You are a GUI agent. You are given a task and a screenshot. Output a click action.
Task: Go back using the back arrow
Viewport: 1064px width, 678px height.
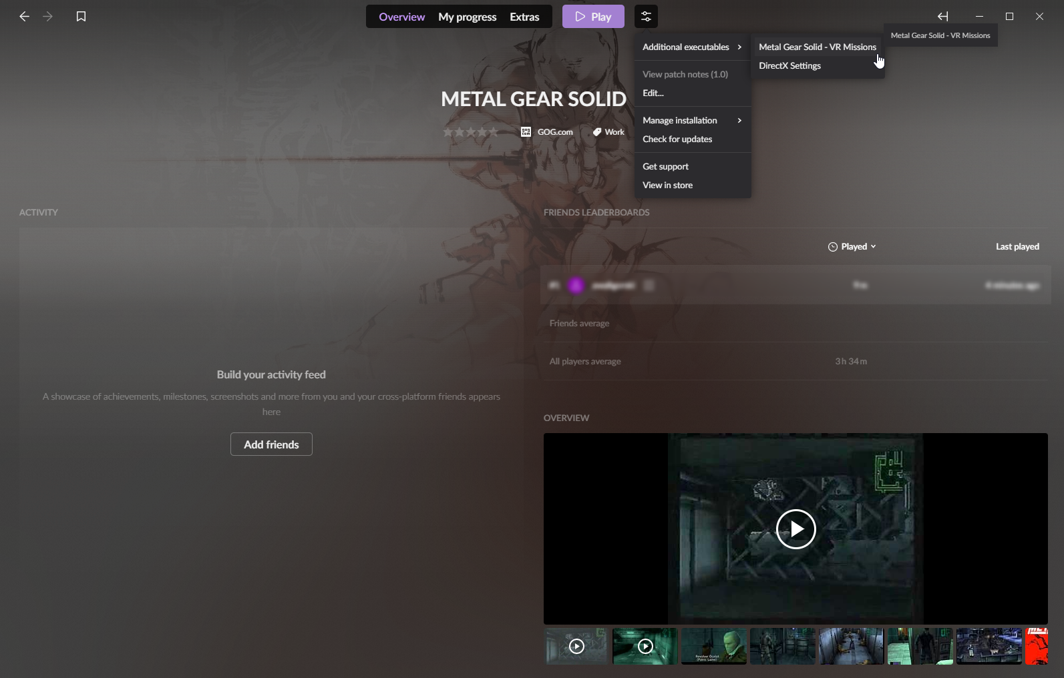click(x=24, y=17)
